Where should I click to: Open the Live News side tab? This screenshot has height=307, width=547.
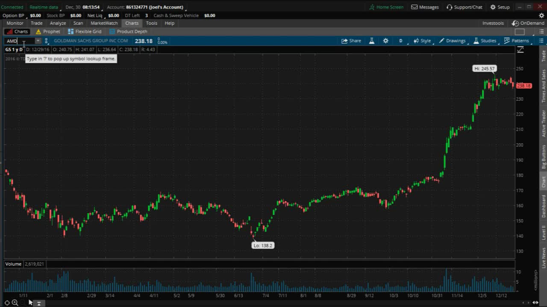544,258
